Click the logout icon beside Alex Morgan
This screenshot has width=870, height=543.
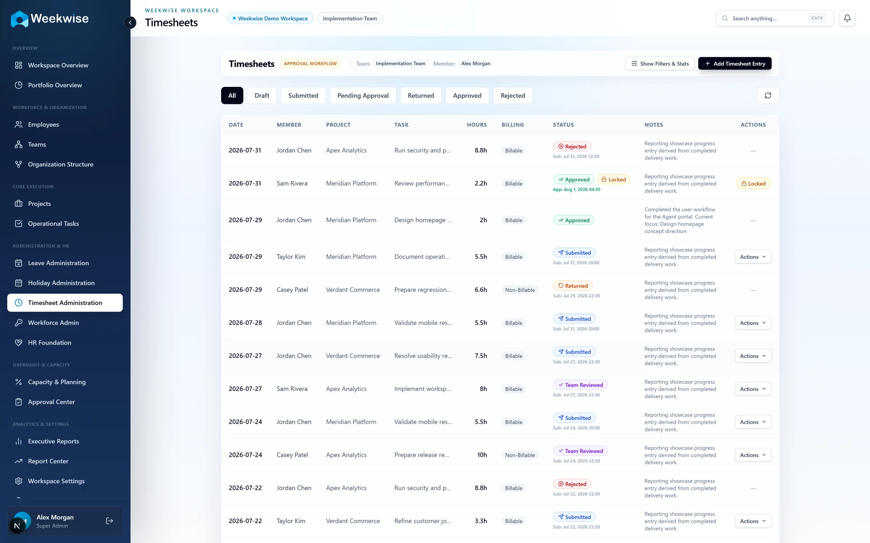pos(109,521)
